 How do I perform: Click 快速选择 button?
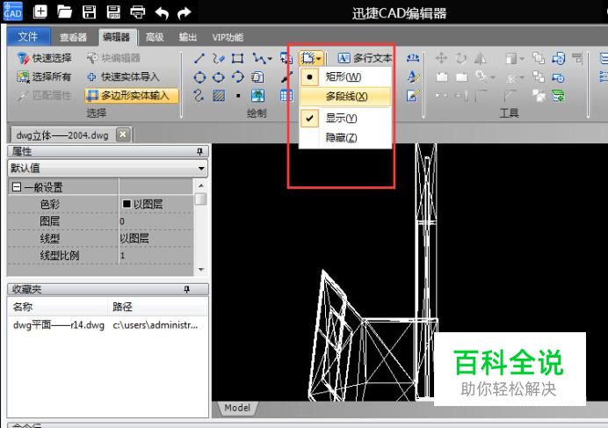(44, 59)
